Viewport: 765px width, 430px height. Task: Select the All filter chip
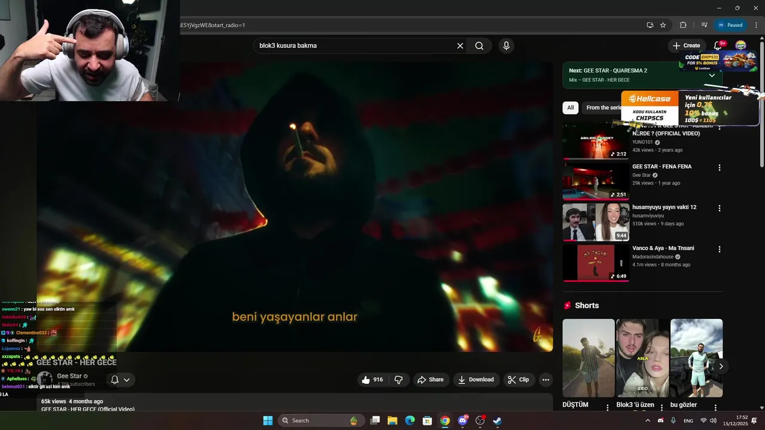pos(570,107)
